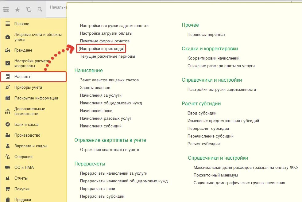Click the Главное hamburger icon
302x202 pixels.
coord(8,24)
